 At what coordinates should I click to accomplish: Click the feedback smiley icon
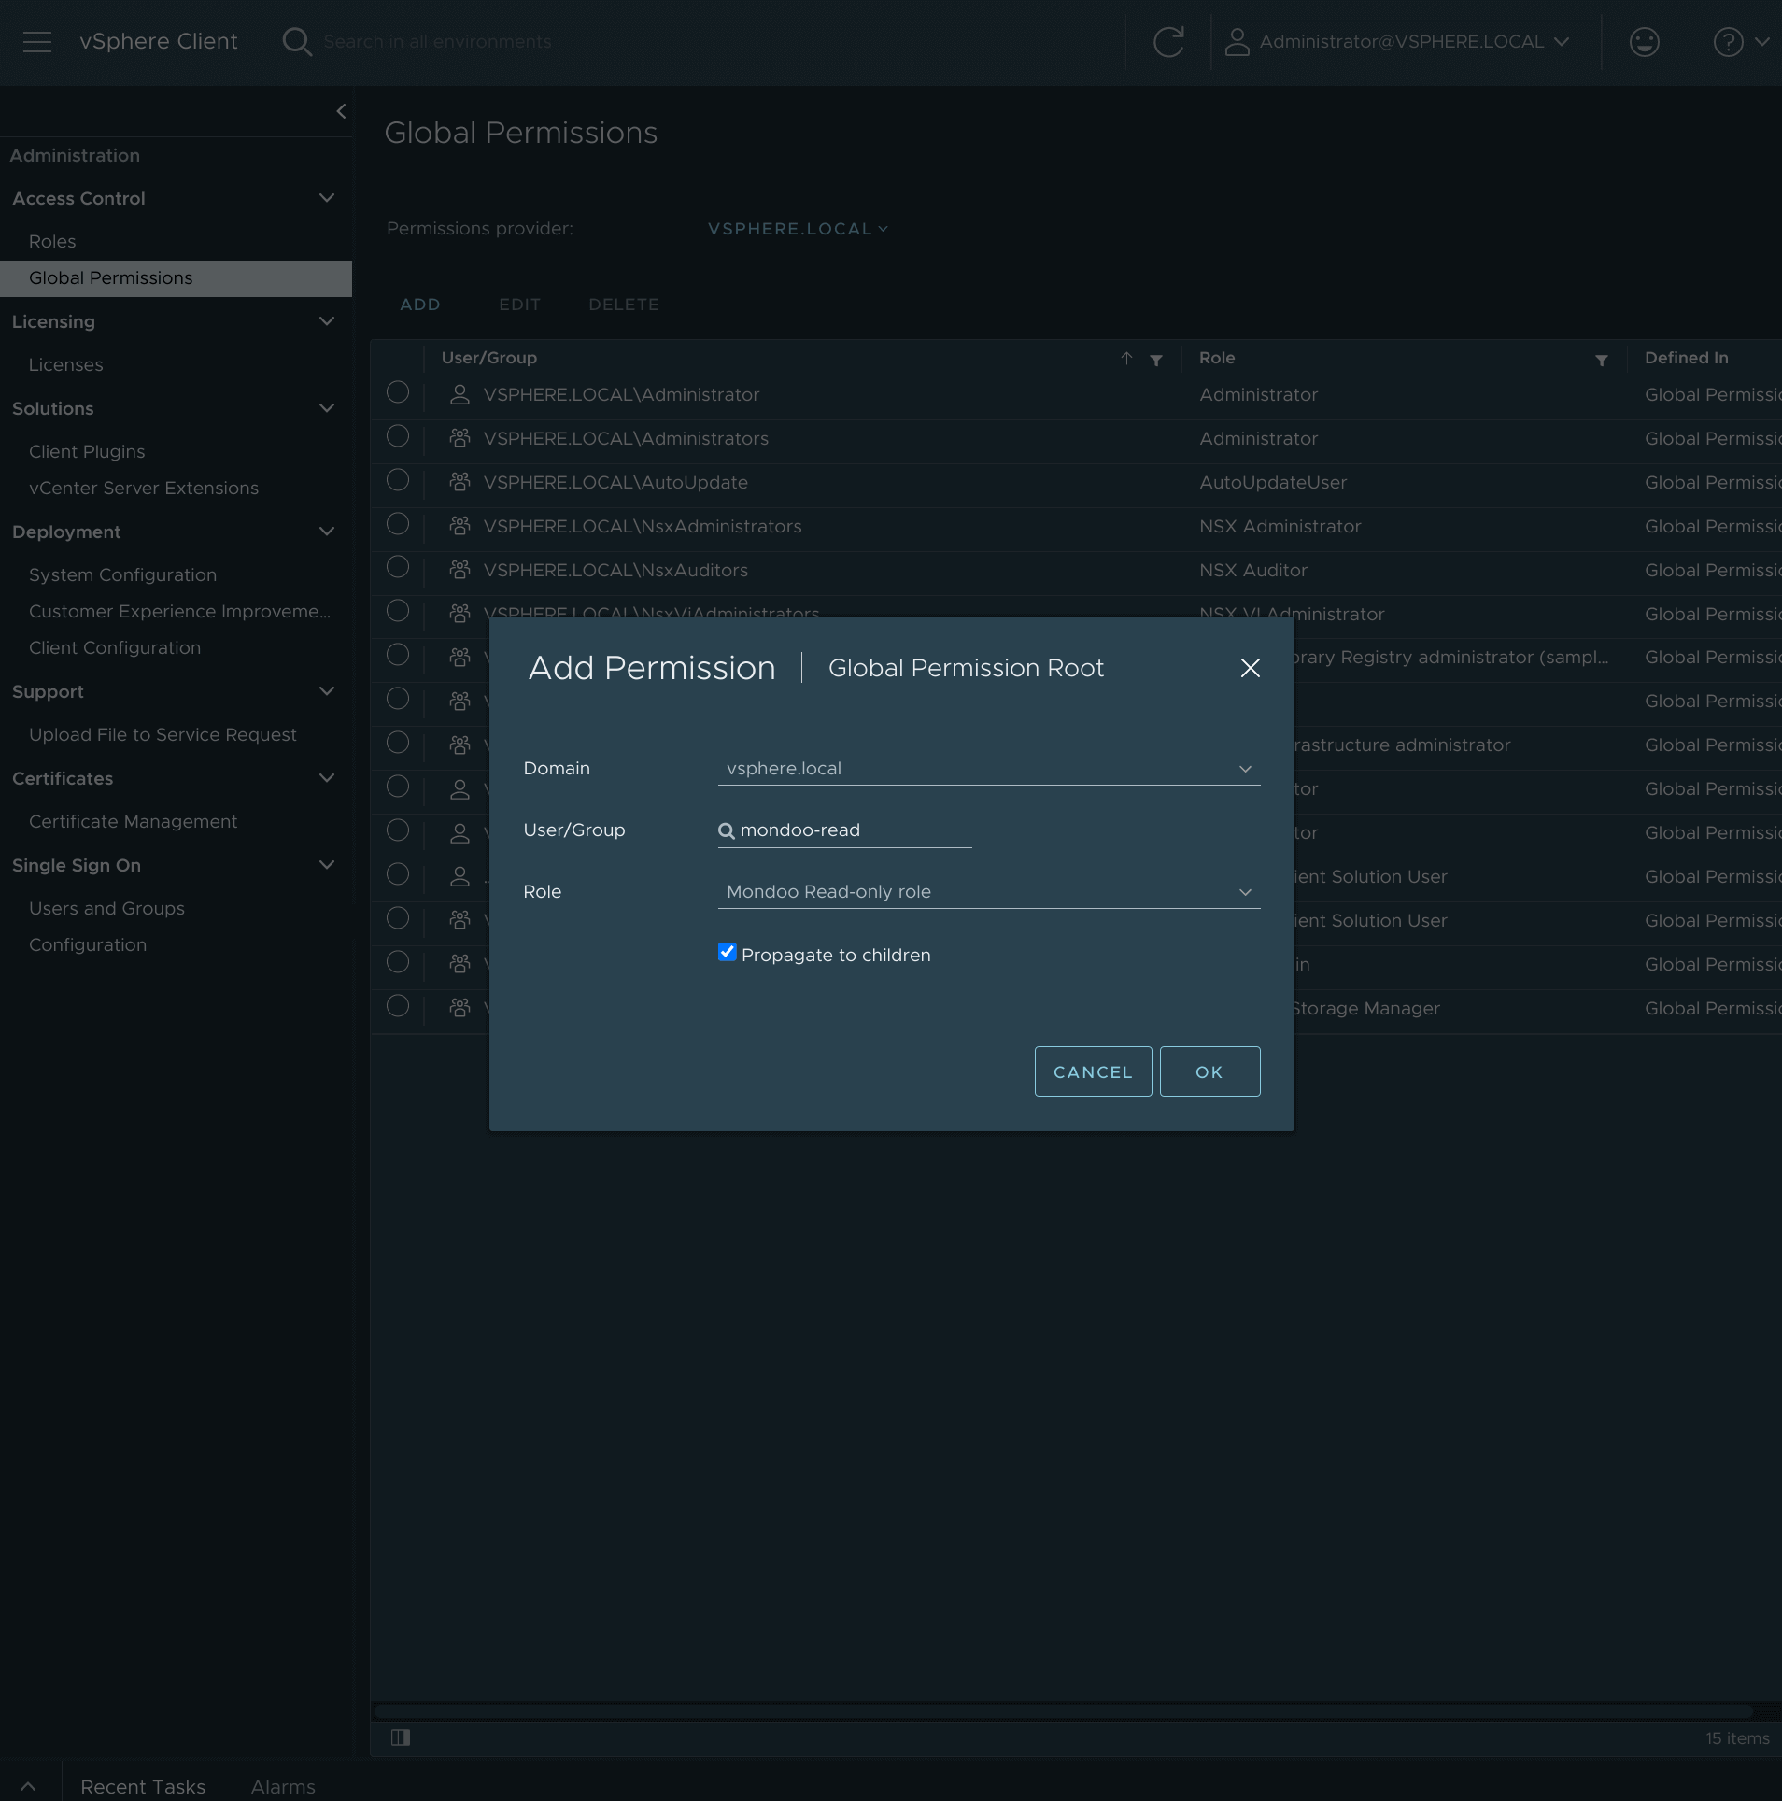point(1643,42)
